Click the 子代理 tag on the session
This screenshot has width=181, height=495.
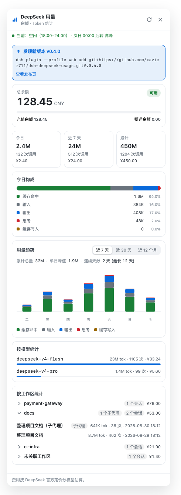pyautogui.click(x=79, y=426)
